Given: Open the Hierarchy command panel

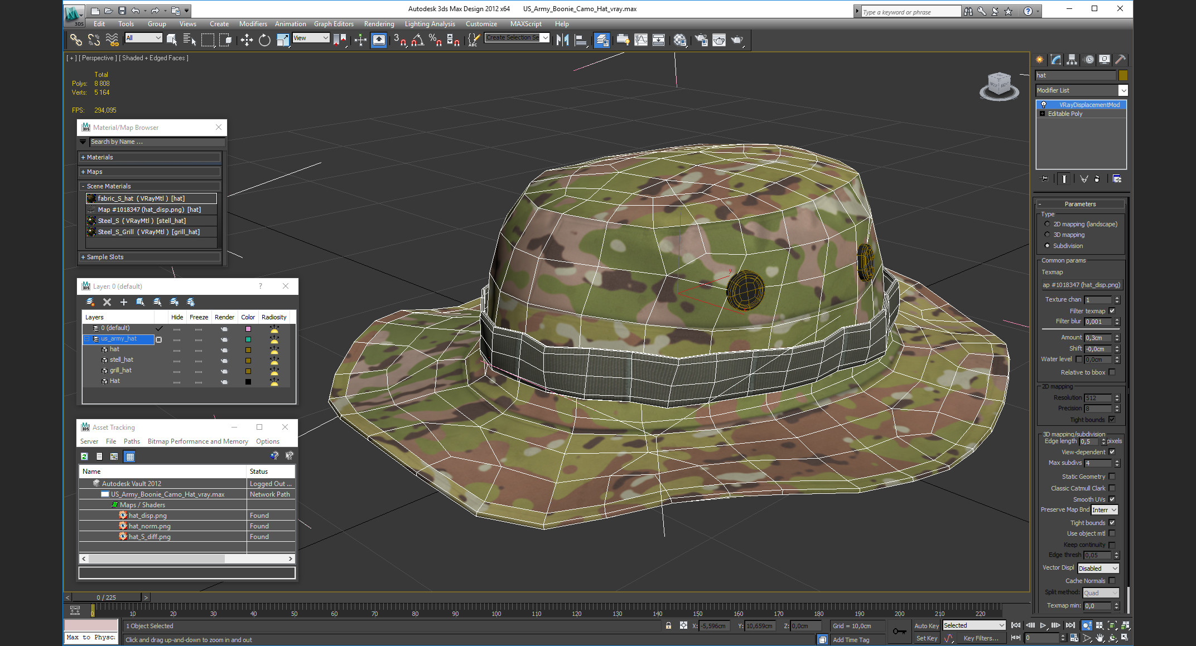Looking at the screenshot, I should click(x=1072, y=60).
